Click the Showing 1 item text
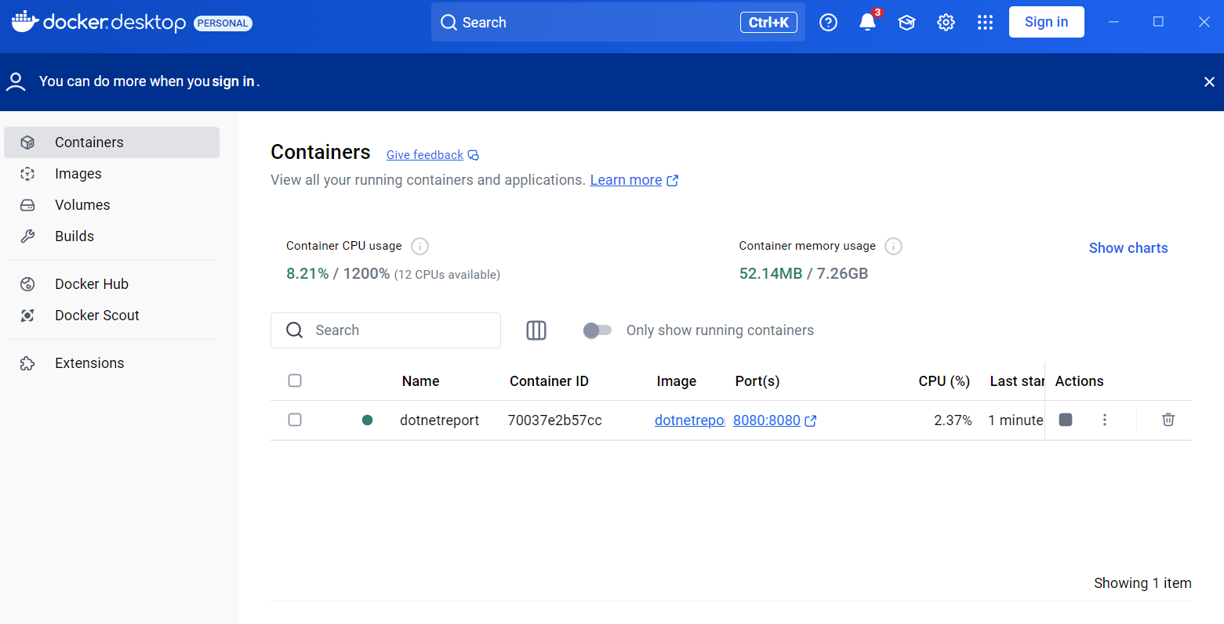Viewport: 1224px width, 624px height. click(1142, 583)
